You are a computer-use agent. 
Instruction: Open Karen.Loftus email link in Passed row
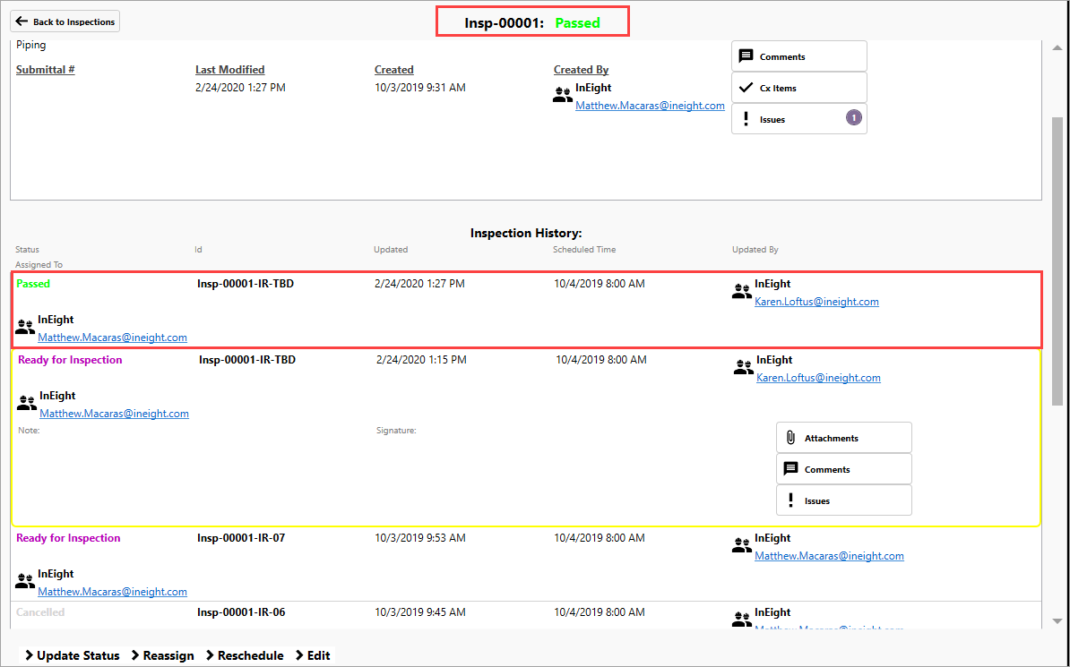click(x=816, y=302)
